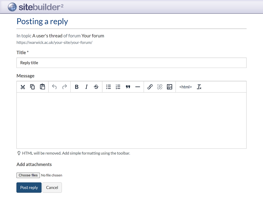Click the Paste clipboard icon

(x=42, y=87)
